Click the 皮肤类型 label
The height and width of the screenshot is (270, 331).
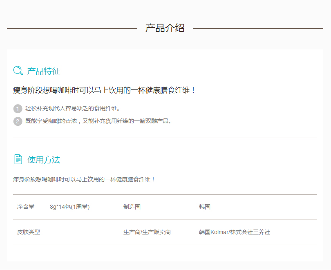tap(29, 232)
